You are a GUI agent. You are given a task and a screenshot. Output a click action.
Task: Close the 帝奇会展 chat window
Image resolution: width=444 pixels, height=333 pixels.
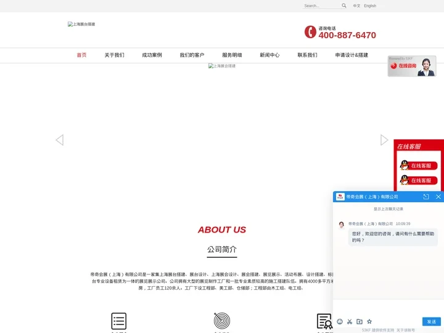click(438, 197)
